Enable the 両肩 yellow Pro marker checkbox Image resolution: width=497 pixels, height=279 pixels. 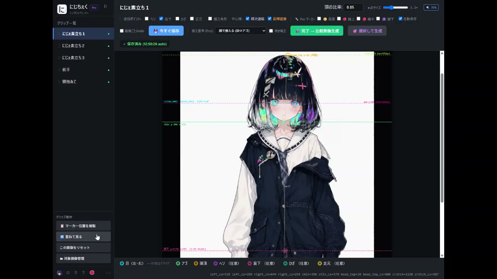point(319,19)
